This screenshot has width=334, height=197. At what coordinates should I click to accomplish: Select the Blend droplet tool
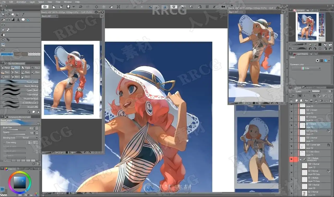click(x=3, y=35)
